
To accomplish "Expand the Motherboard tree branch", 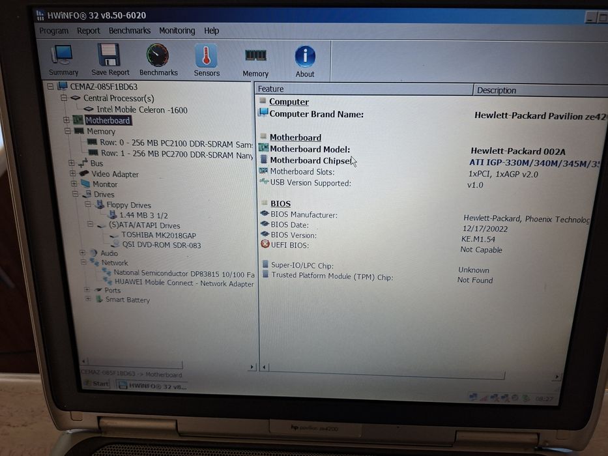I will [x=66, y=120].
